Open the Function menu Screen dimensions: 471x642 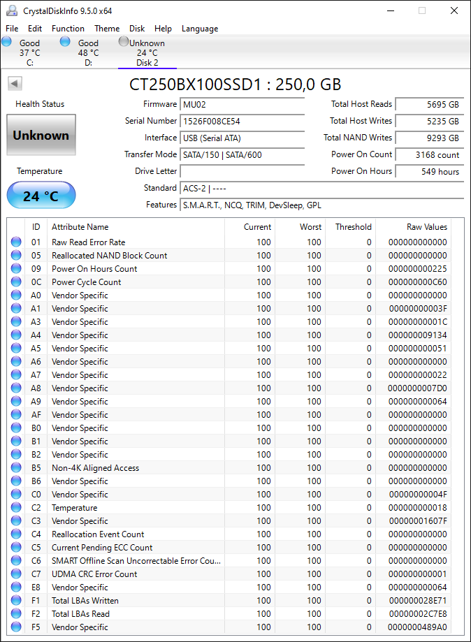[68, 29]
